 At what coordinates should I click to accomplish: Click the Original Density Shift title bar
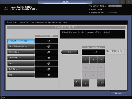66,27
